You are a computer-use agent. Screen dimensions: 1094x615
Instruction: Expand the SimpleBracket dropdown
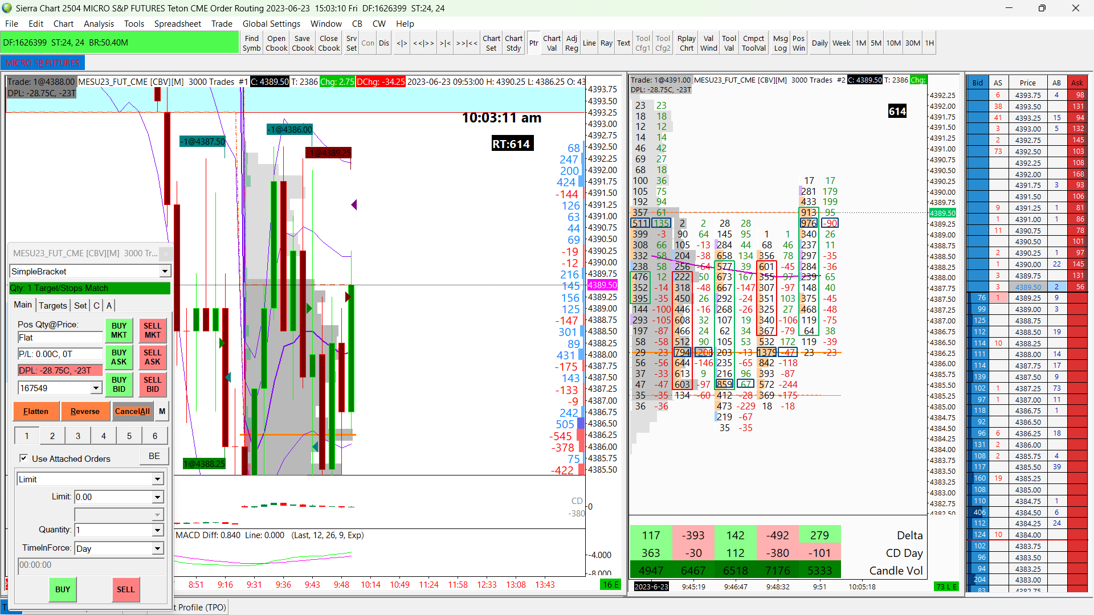click(x=165, y=272)
